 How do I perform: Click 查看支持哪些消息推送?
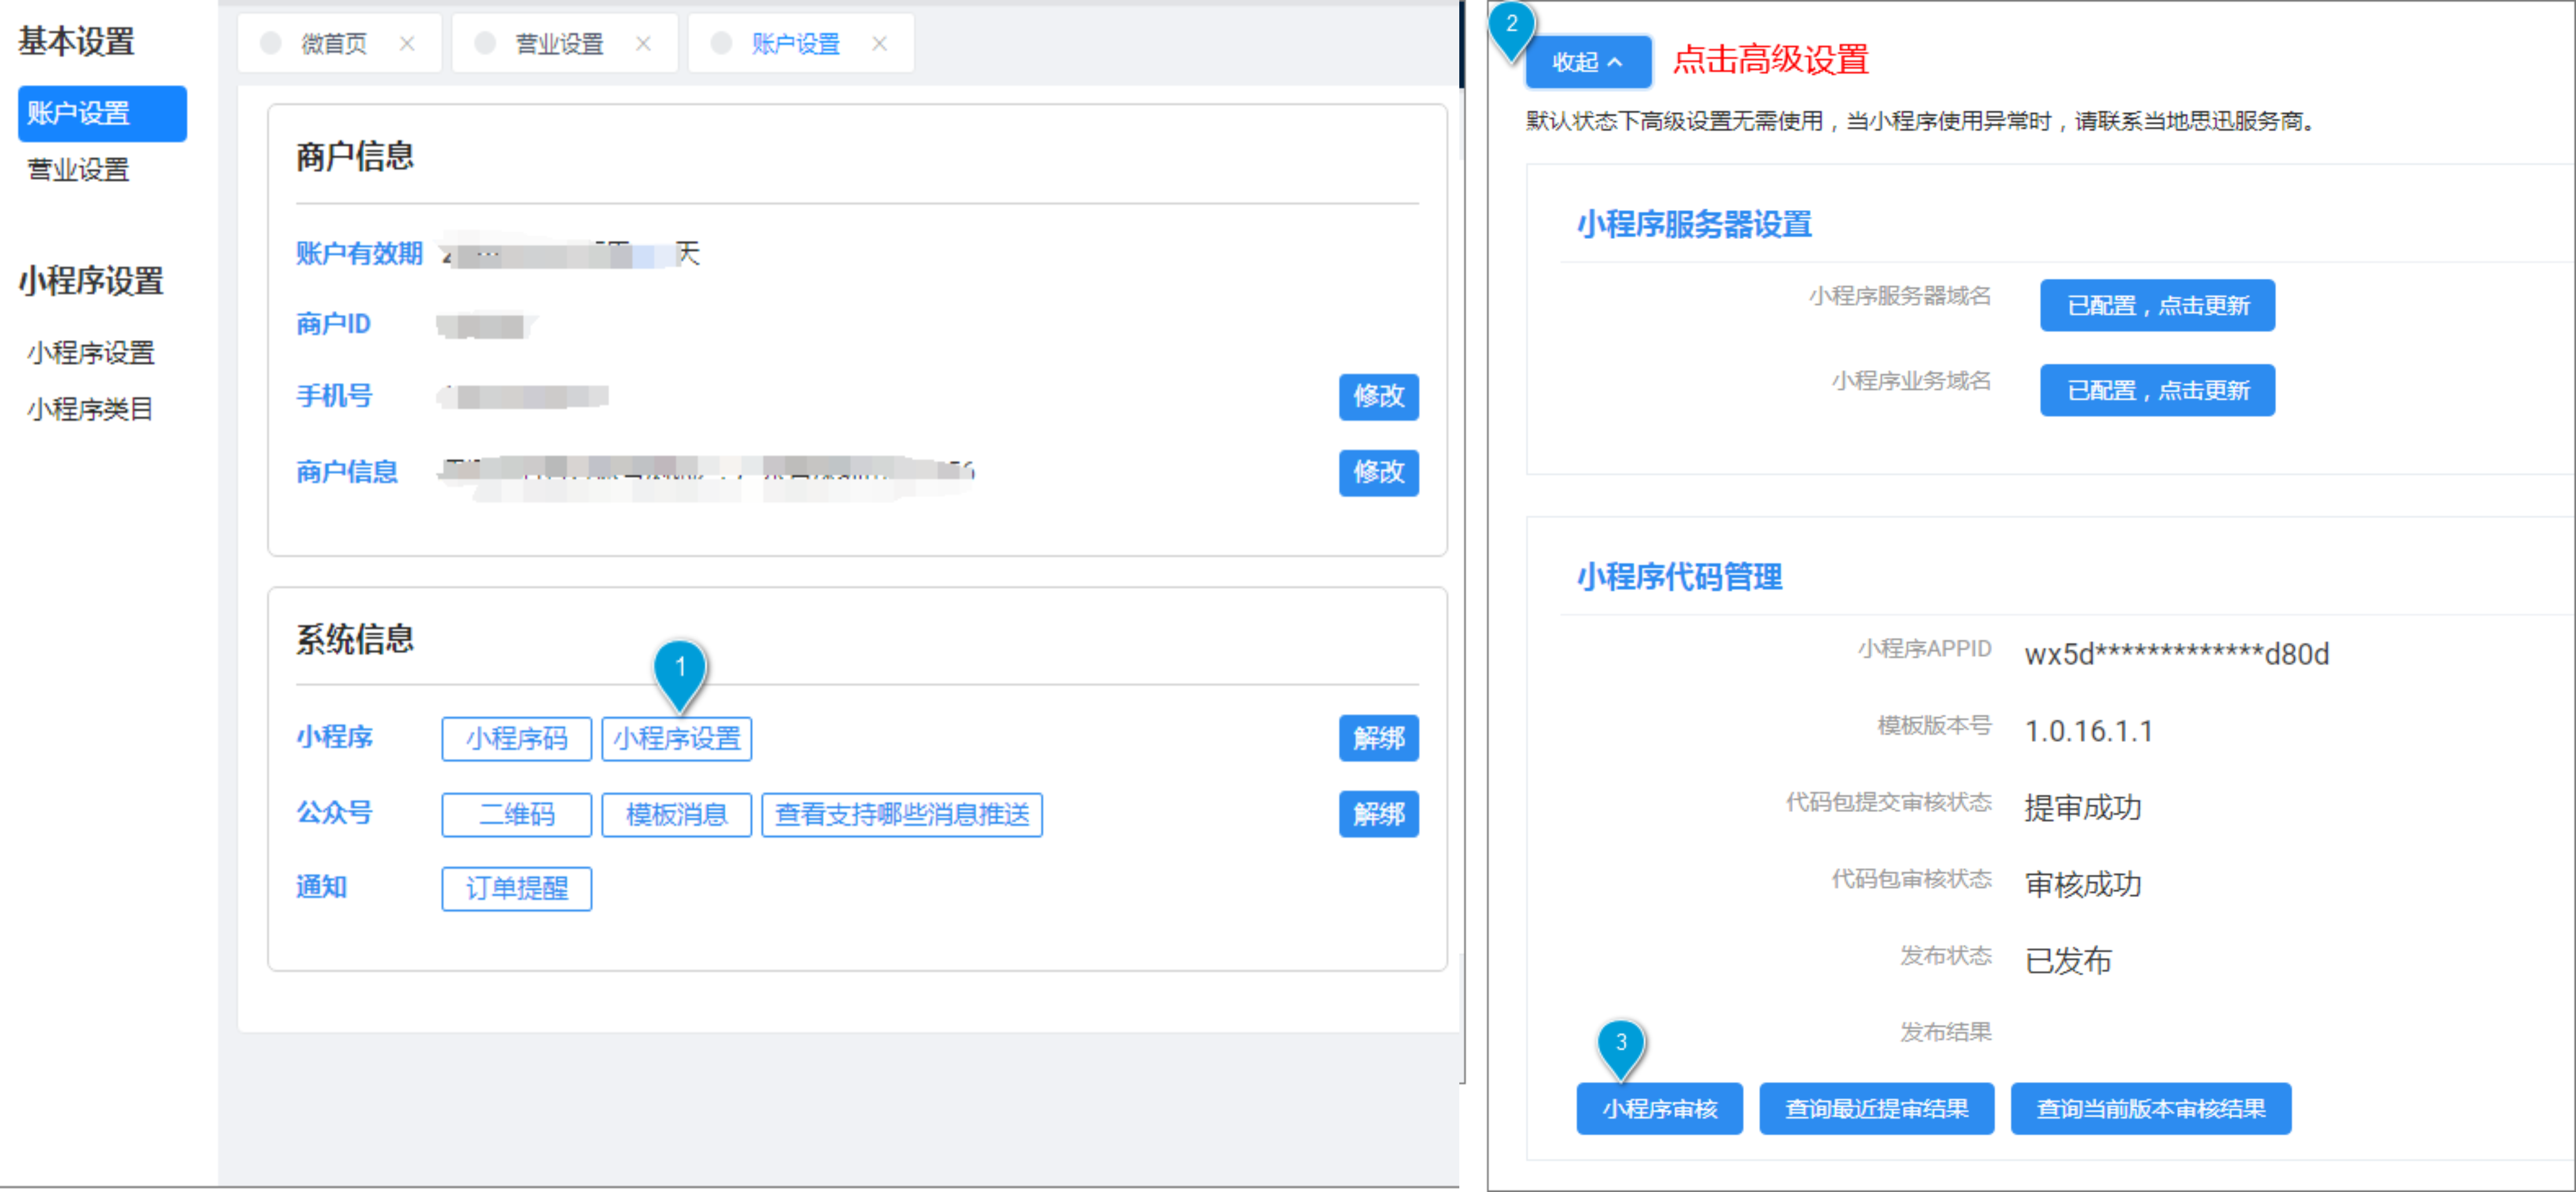[x=902, y=815]
